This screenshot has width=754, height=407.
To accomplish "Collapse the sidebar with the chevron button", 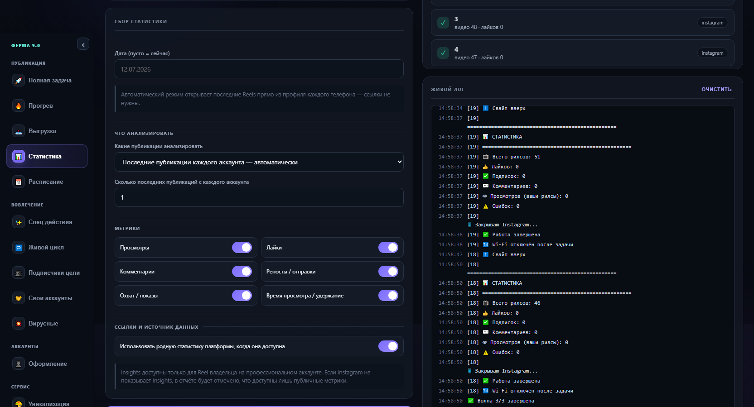I will tap(83, 44).
